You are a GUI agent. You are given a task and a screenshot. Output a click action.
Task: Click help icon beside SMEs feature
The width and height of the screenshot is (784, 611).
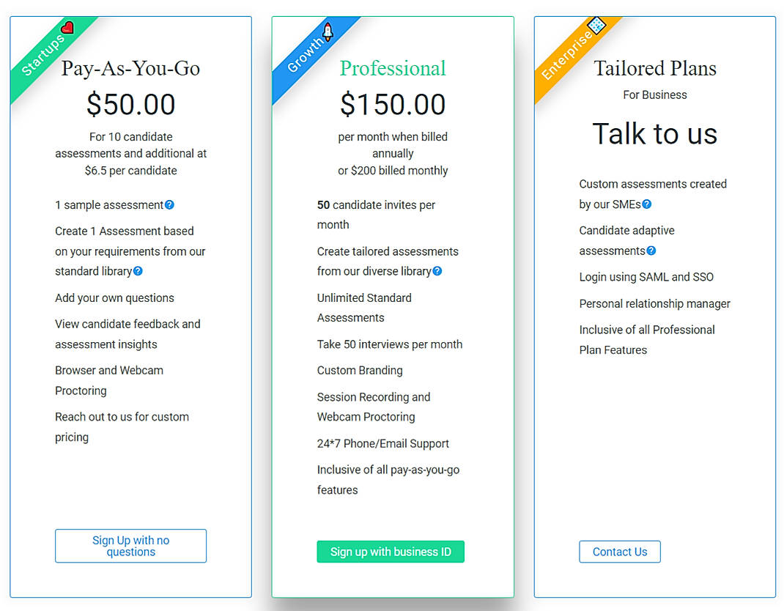646,204
